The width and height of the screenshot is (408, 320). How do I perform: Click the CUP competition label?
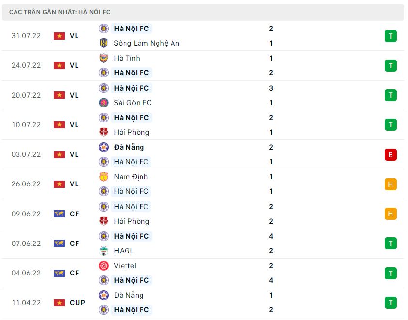(x=78, y=303)
